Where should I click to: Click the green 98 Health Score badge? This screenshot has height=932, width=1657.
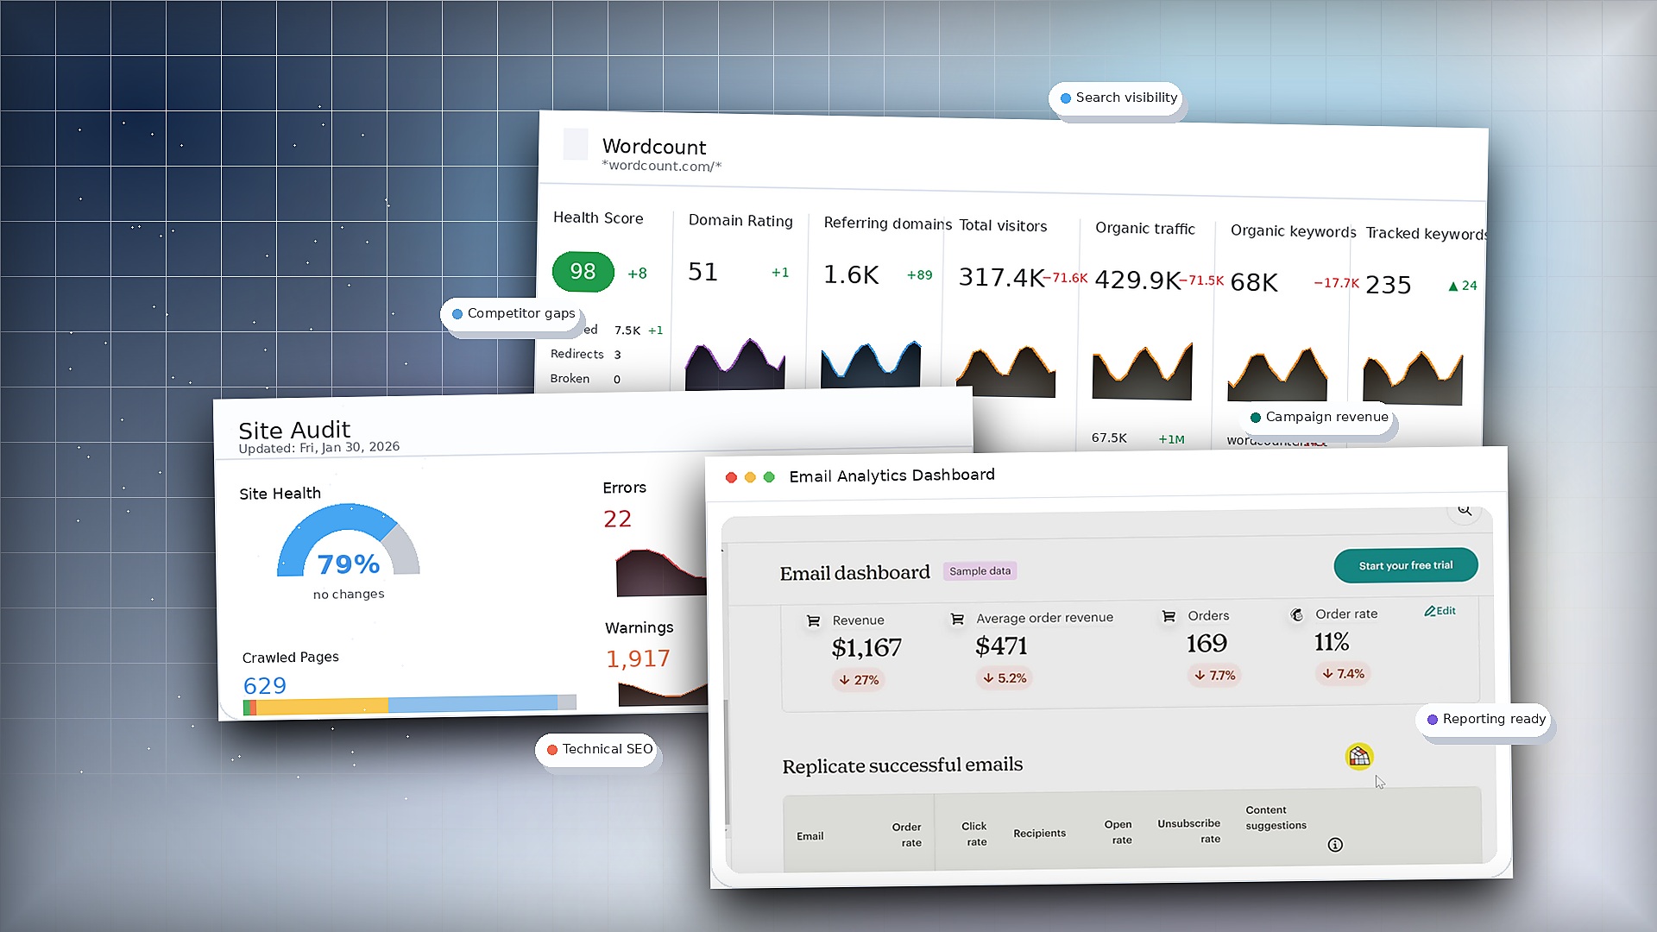tap(583, 272)
